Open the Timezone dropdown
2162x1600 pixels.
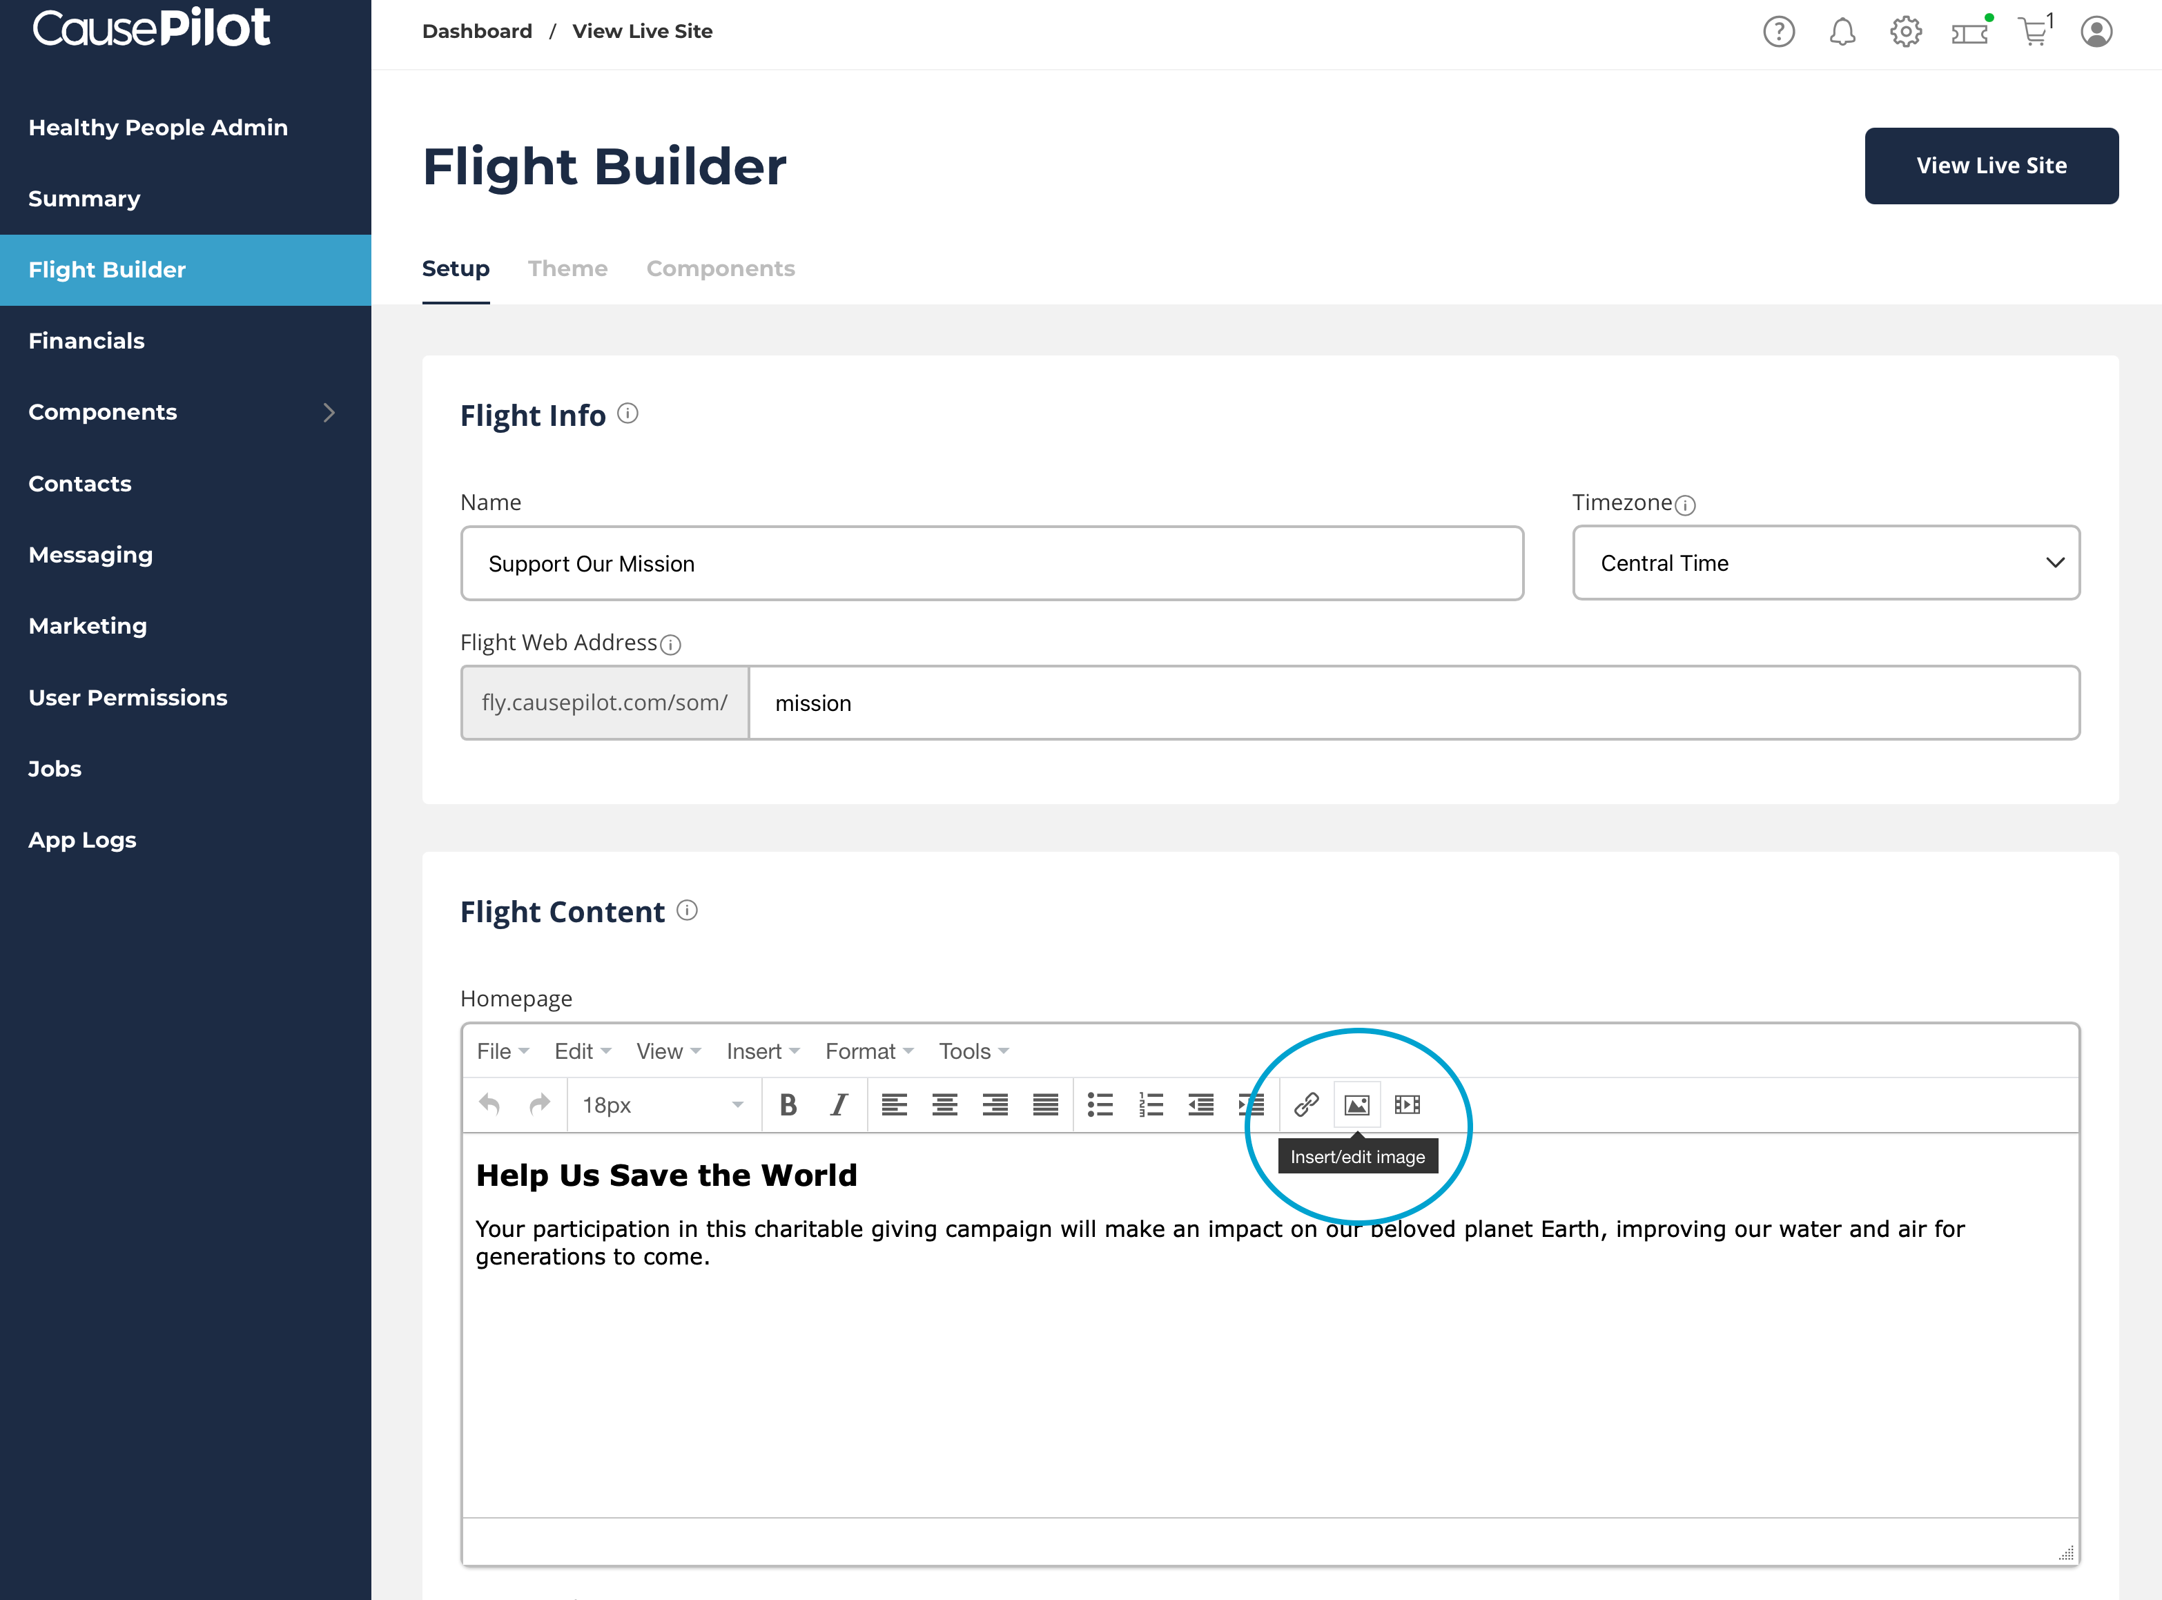1825,563
